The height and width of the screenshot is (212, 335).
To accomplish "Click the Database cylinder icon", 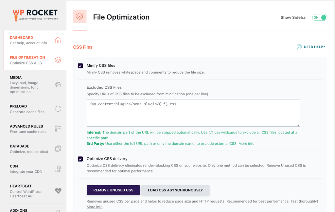I will [58, 149].
